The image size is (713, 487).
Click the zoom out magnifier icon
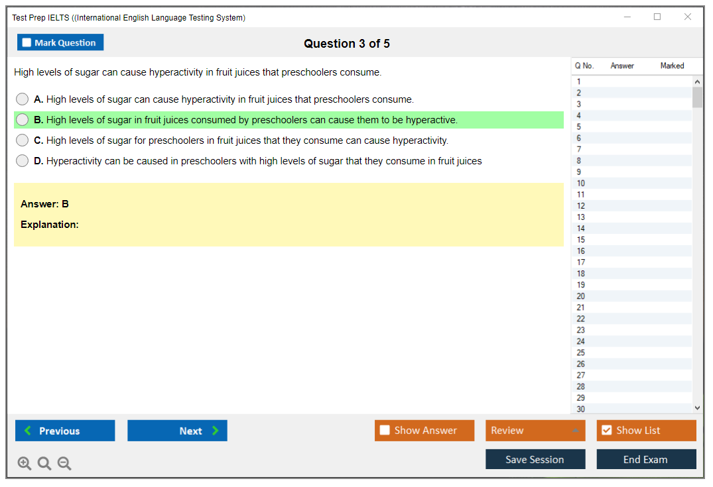[64, 464]
